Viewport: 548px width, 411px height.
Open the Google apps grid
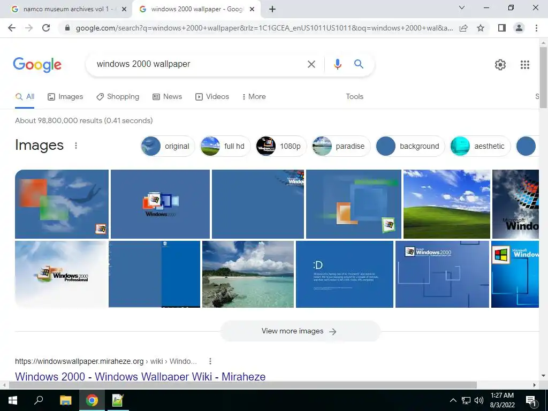click(524, 65)
